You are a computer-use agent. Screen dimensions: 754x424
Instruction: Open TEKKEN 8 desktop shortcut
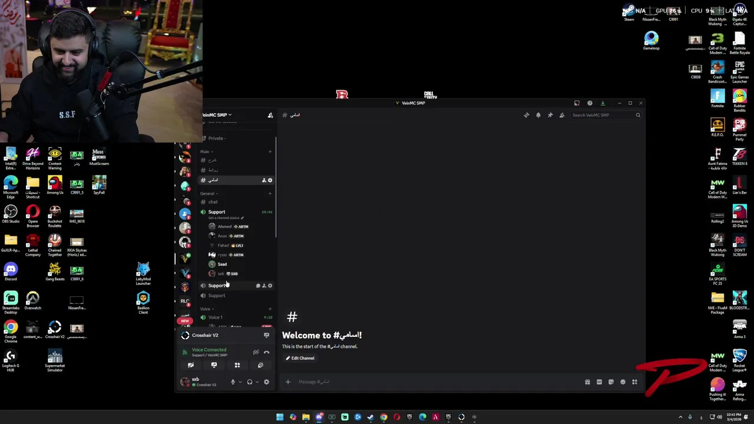tap(739, 156)
